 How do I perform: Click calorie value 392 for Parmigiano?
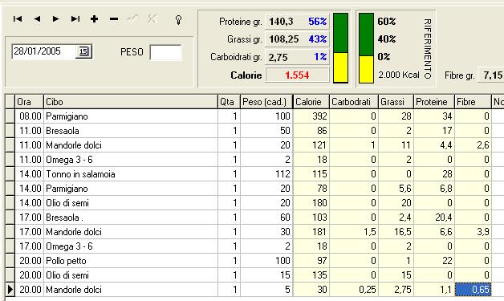(311, 116)
